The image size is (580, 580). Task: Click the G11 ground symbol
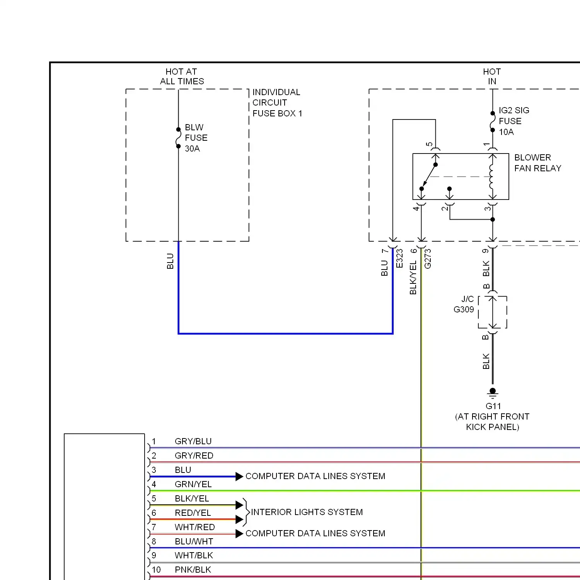coord(492,393)
